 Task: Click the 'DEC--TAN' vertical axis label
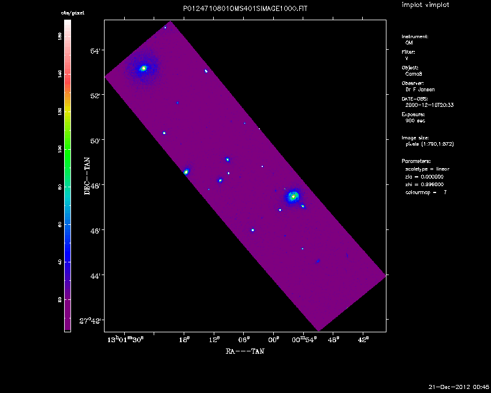click(x=87, y=176)
